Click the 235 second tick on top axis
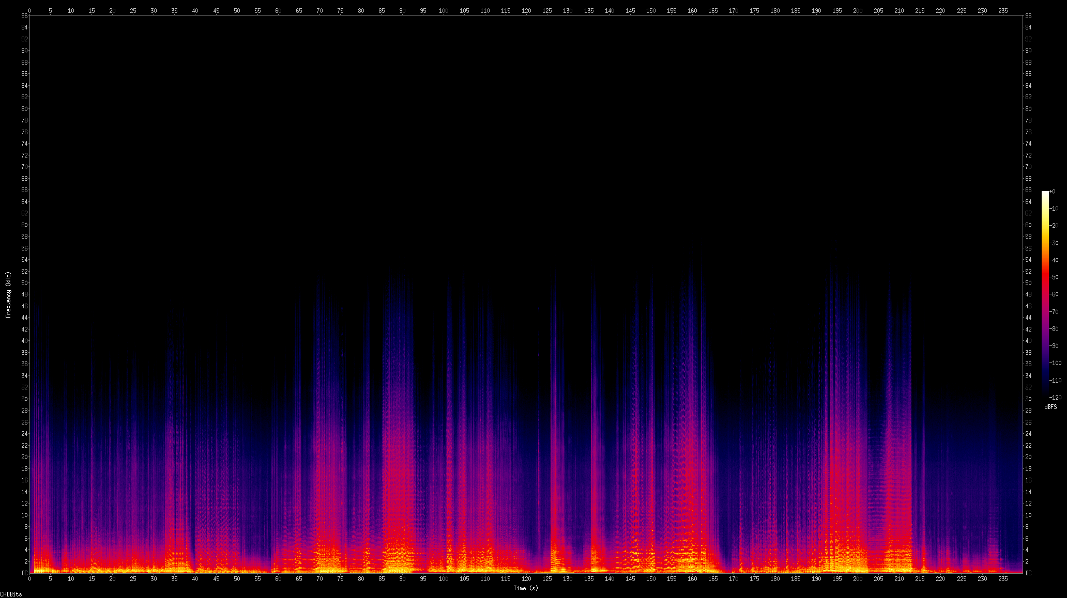The image size is (1067, 598). tap(1003, 10)
